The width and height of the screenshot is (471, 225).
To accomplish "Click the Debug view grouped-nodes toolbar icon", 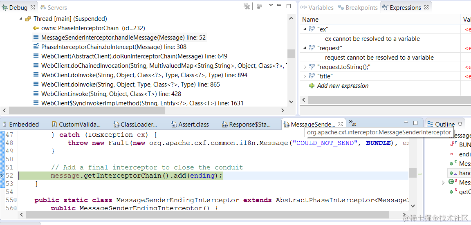I will pos(259,6).
